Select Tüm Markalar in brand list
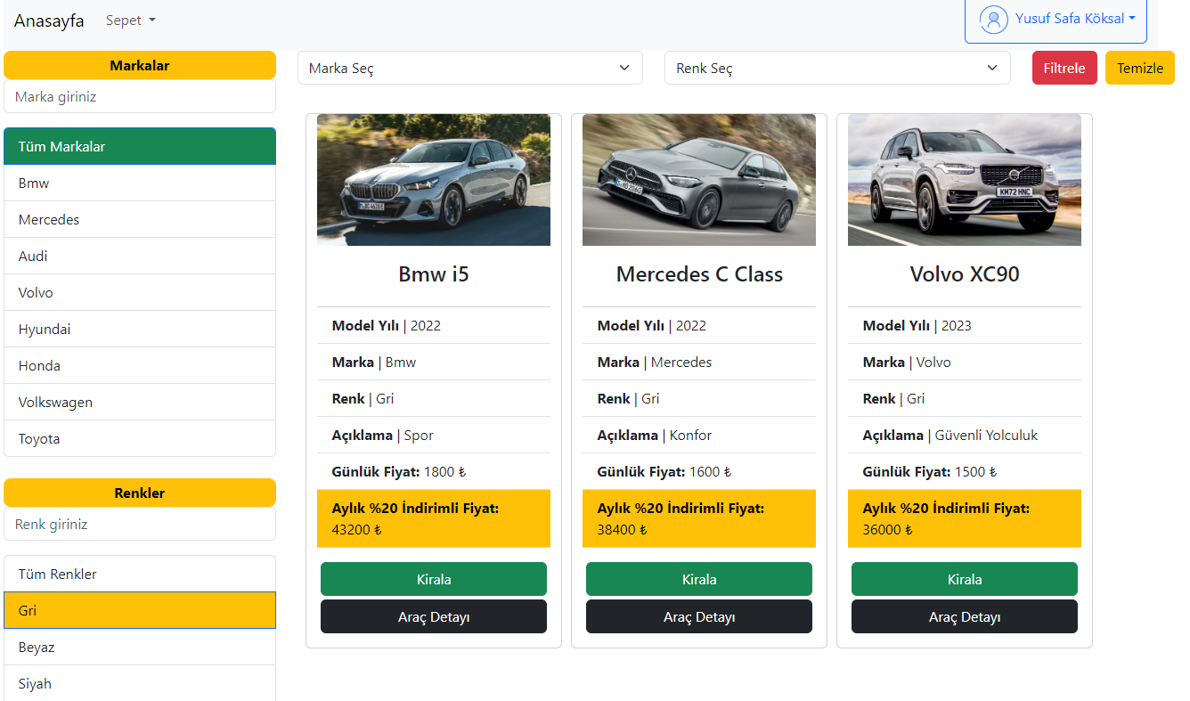This screenshot has width=1190, height=701. tap(140, 146)
